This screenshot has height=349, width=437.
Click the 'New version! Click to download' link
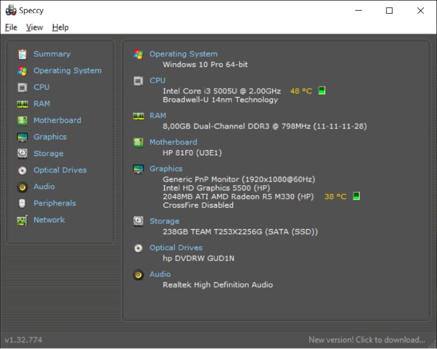coord(367,340)
